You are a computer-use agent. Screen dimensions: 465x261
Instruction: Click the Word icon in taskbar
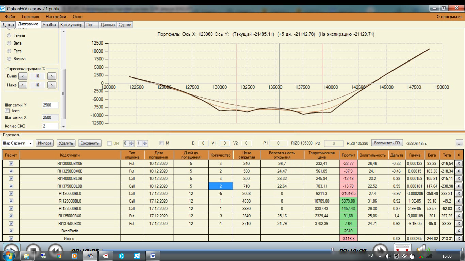pos(153,256)
